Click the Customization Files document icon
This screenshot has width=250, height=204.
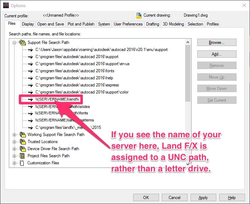(22, 163)
